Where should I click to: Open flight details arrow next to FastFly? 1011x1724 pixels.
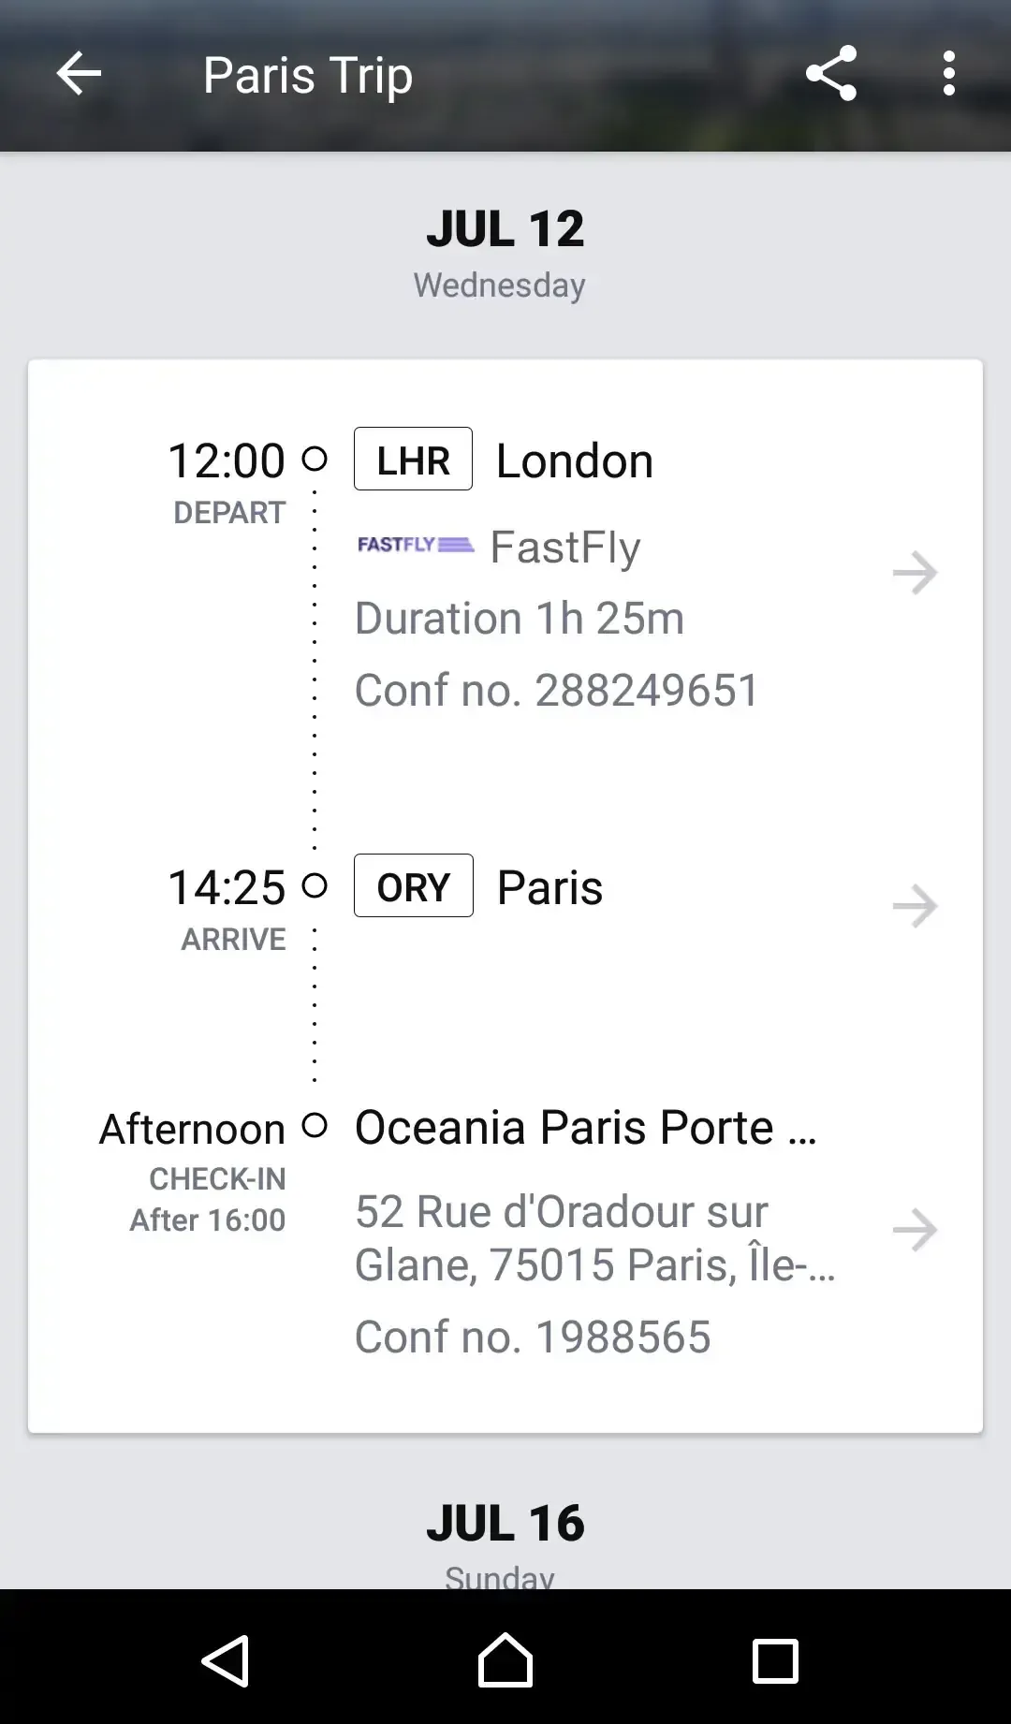click(915, 573)
